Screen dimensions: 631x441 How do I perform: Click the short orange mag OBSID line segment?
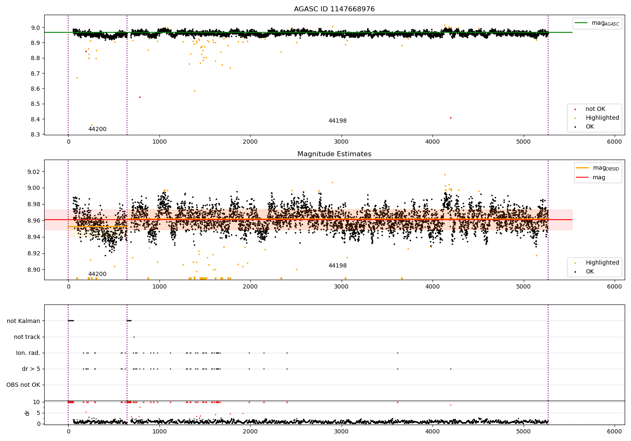coord(98,226)
